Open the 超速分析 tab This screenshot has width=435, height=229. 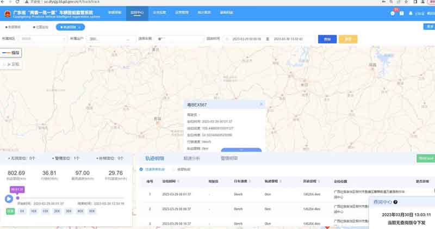191,158
